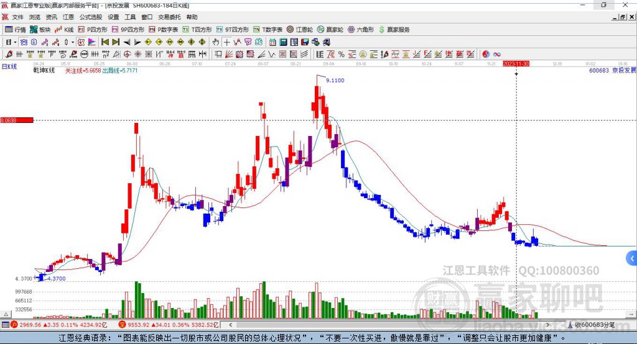The height and width of the screenshot is (344, 637).
Task: Restore the inner chart window
Action: point(623,17)
